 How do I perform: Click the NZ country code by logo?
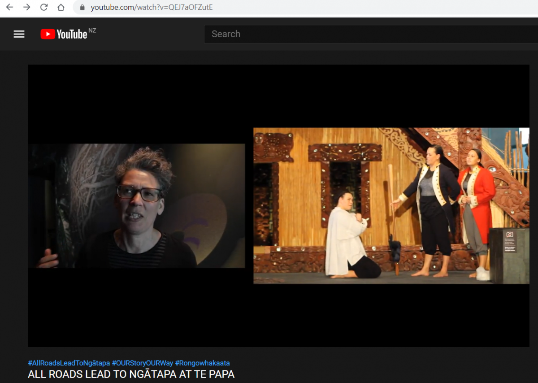click(x=92, y=30)
